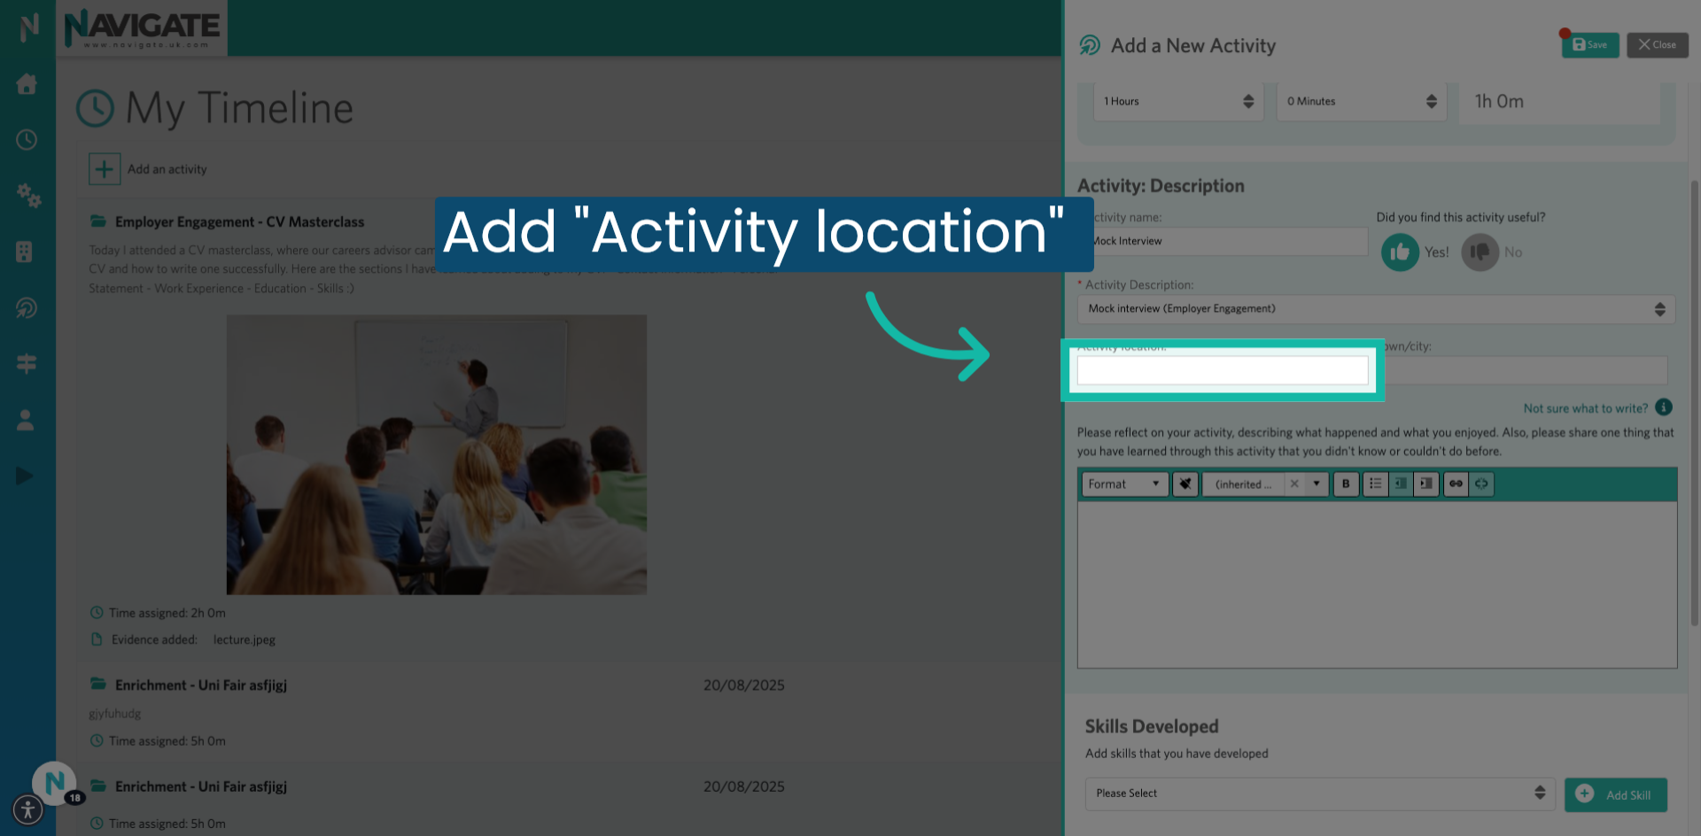Open the accessibility menu bottom left
Image resolution: width=1701 pixels, height=836 pixels.
click(27, 809)
